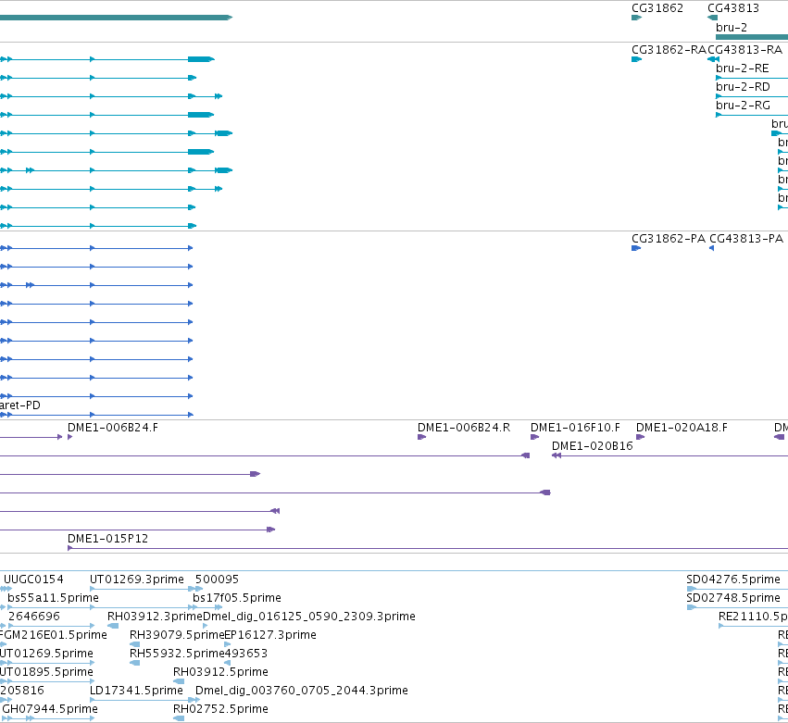This screenshot has height=723, width=788.
Task: Click the bru-2-RG transcript label
Action: (743, 106)
